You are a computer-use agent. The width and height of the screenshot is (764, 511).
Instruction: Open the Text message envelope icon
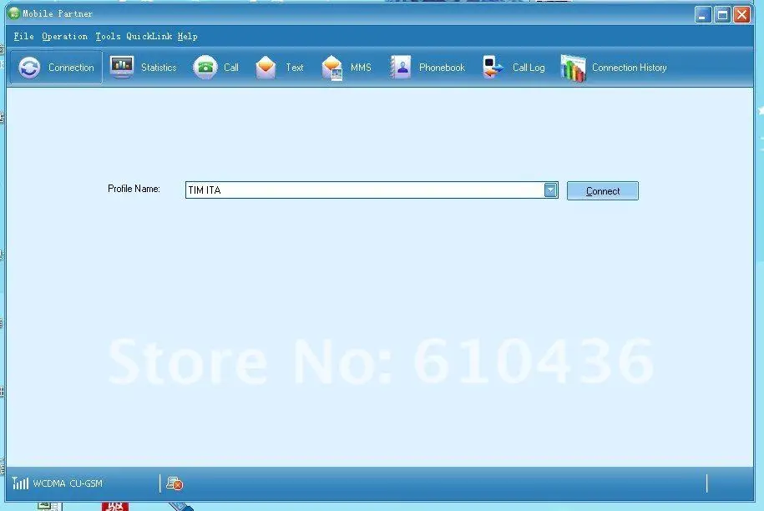click(x=266, y=68)
